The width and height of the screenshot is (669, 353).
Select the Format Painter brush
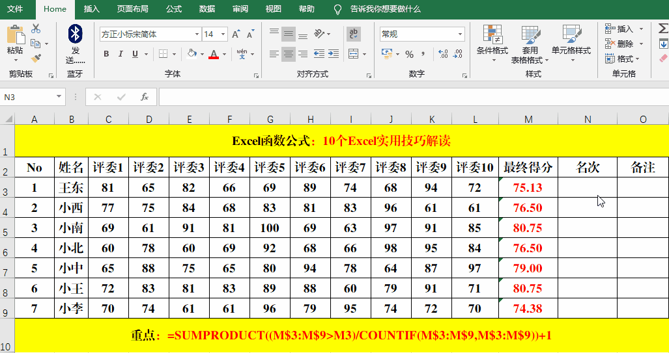click(x=36, y=58)
